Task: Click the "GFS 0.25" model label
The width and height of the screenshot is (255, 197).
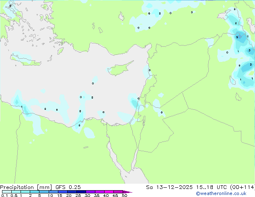Action: (68, 187)
